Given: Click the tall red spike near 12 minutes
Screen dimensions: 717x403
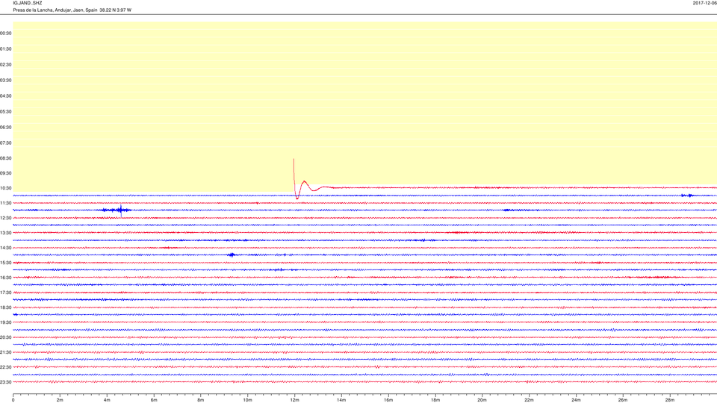Looking at the screenshot, I should click(x=295, y=178).
